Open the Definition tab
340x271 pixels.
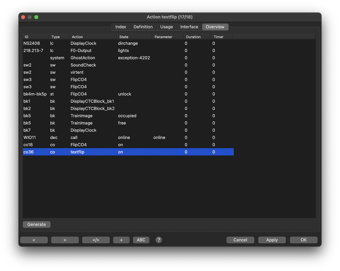143,27
